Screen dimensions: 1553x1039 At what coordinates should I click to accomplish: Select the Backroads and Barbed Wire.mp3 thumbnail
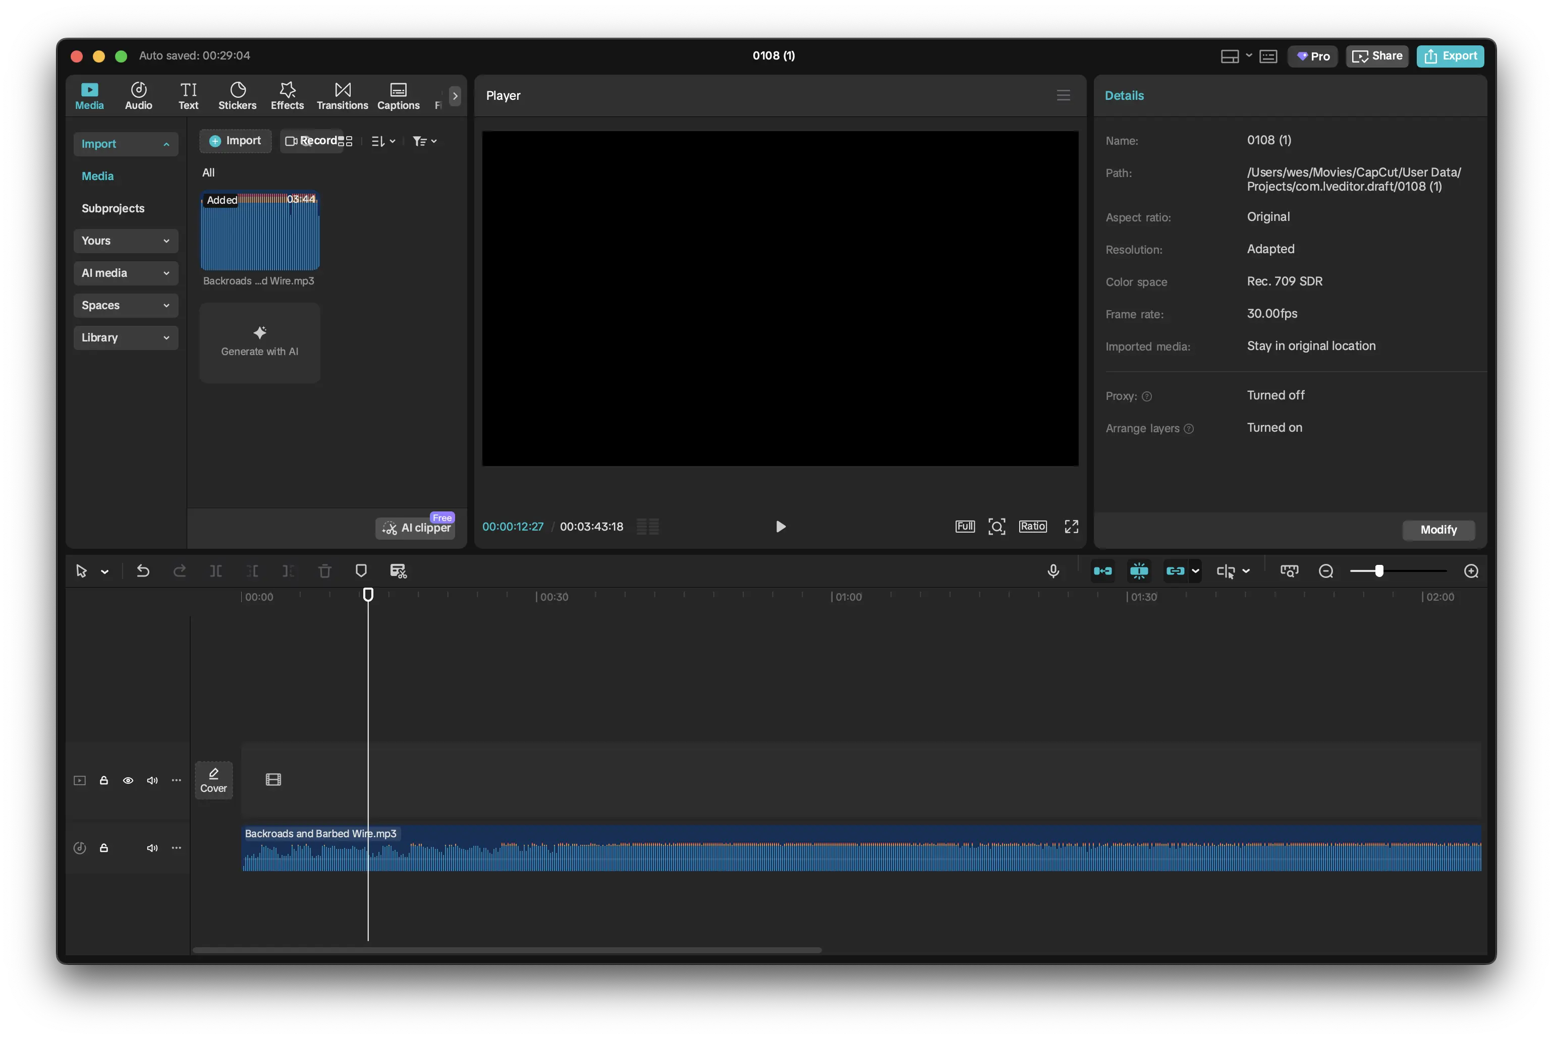(259, 232)
